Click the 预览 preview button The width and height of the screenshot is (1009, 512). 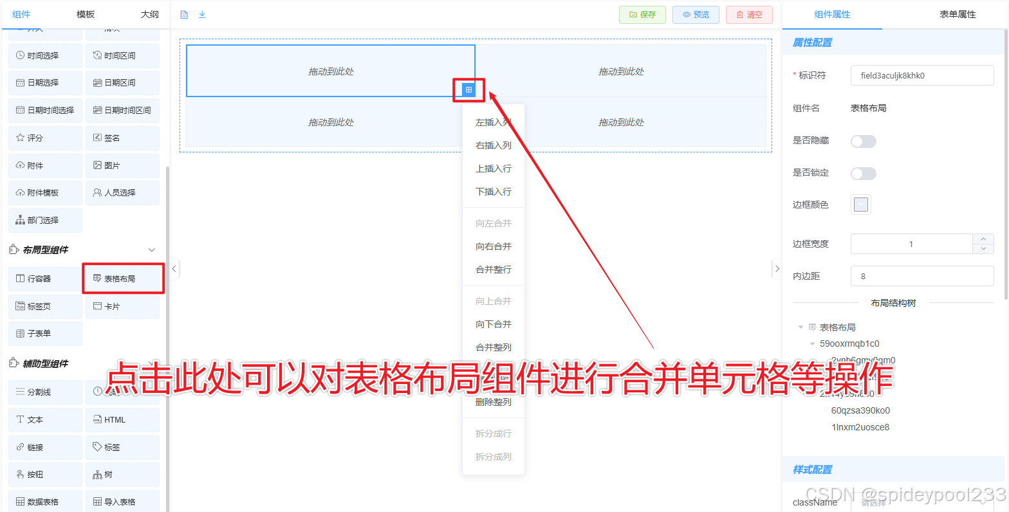tap(696, 15)
